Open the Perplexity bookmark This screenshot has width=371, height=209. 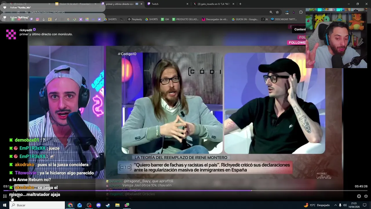click(135, 19)
